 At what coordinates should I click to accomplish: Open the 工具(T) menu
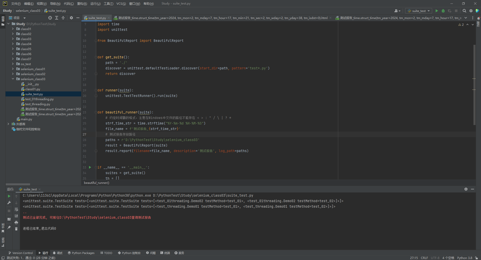tap(108, 4)
